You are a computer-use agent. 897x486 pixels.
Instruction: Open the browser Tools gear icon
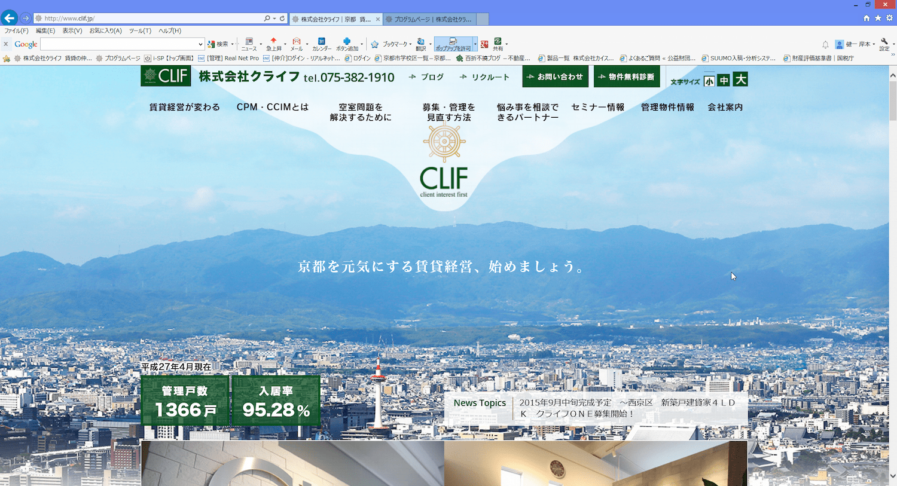coord(889,18)
